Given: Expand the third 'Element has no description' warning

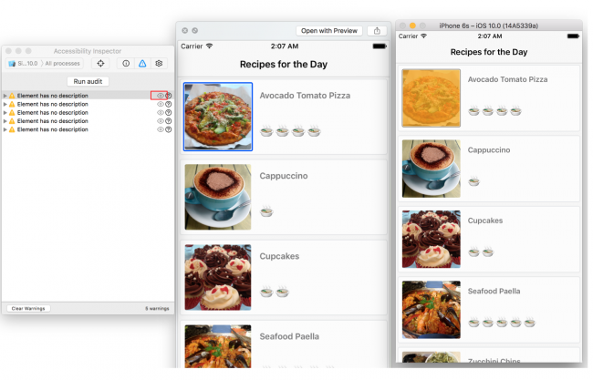Looking at the screenshot, I should click(x=5, y=113).
